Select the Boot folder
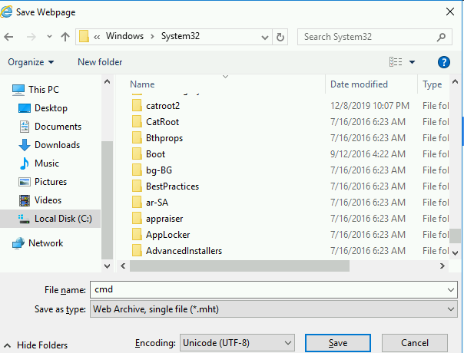464x353 pixels. (155, 154)
